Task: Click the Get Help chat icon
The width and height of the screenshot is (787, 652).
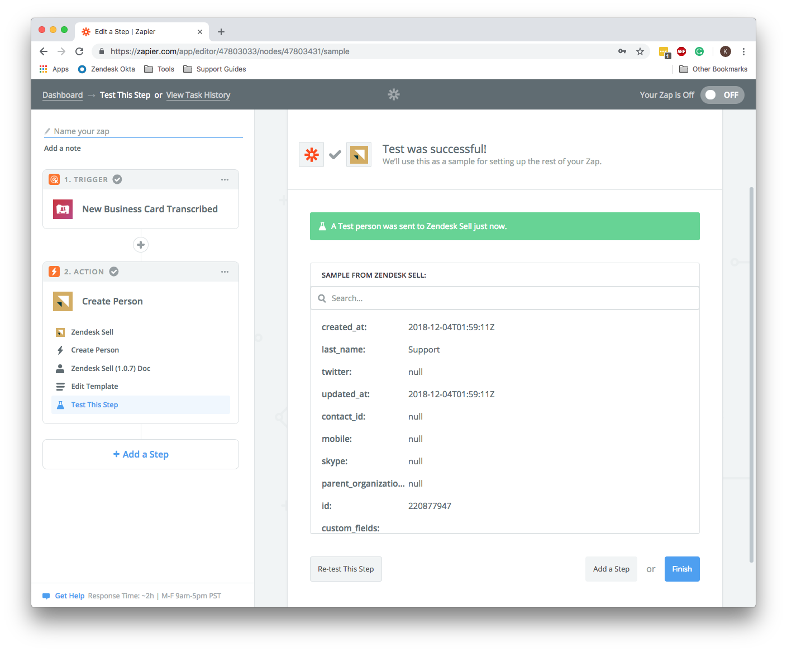Action: pyautogui.click(x=46, y=596)
